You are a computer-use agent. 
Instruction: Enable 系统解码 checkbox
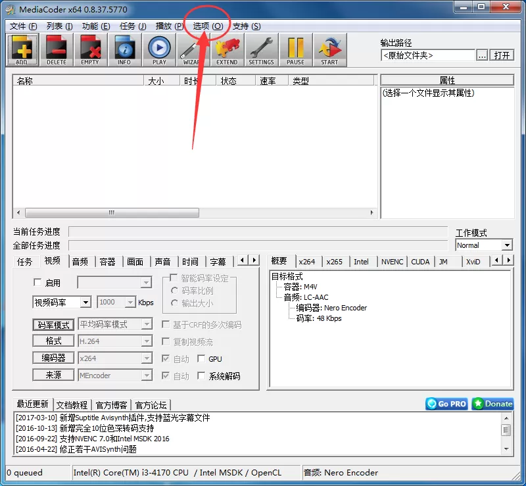click(x=201, y=376)
